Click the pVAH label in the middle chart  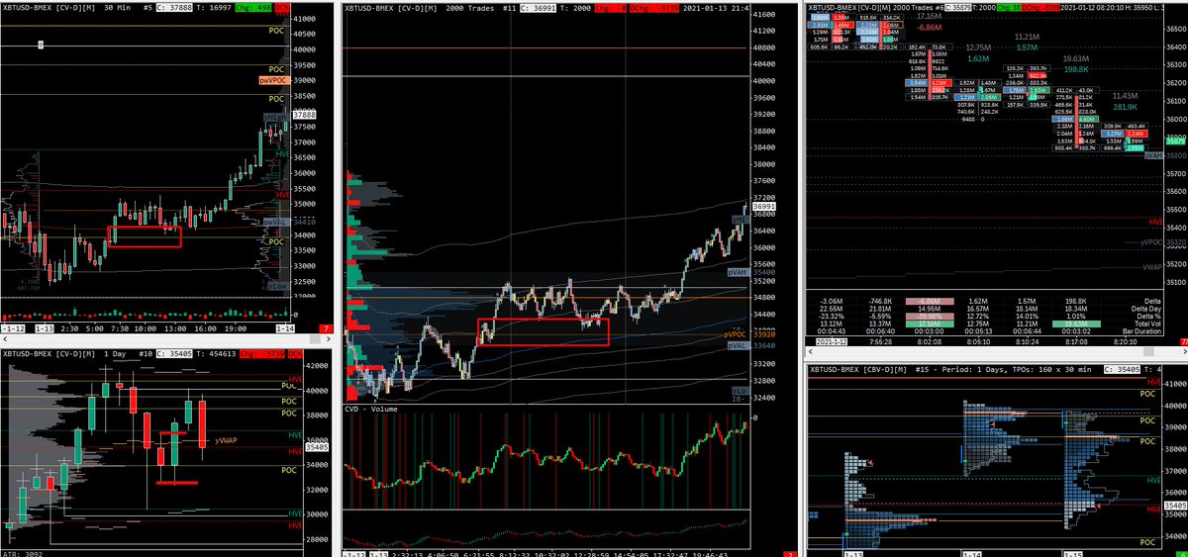coord(737,270)
